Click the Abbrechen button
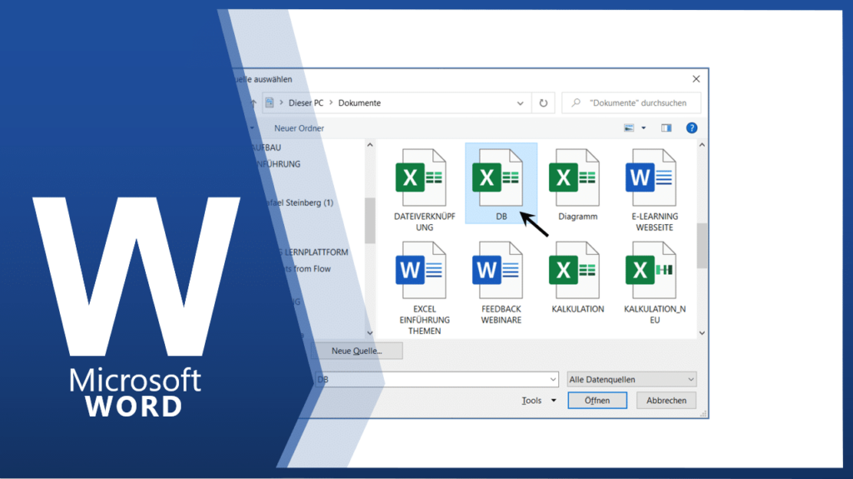The width and height of the screenshot is (853, 479). click(666, 401)
